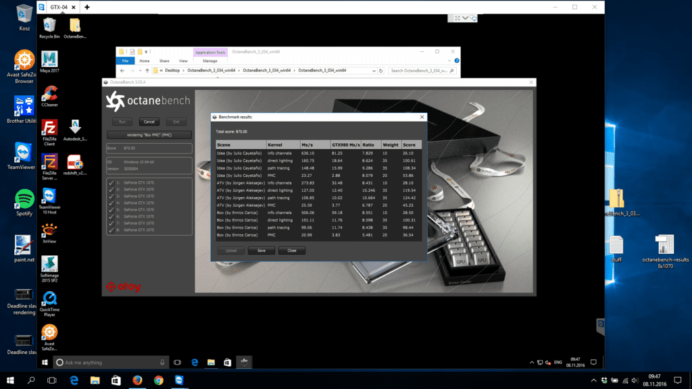
Task: Open the Softimage 2015 SP2 icon
Action: coord(49,269)
